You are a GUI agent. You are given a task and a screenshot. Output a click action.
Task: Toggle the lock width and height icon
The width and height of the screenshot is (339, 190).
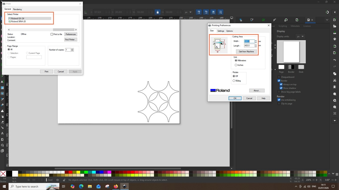(158, 12)
